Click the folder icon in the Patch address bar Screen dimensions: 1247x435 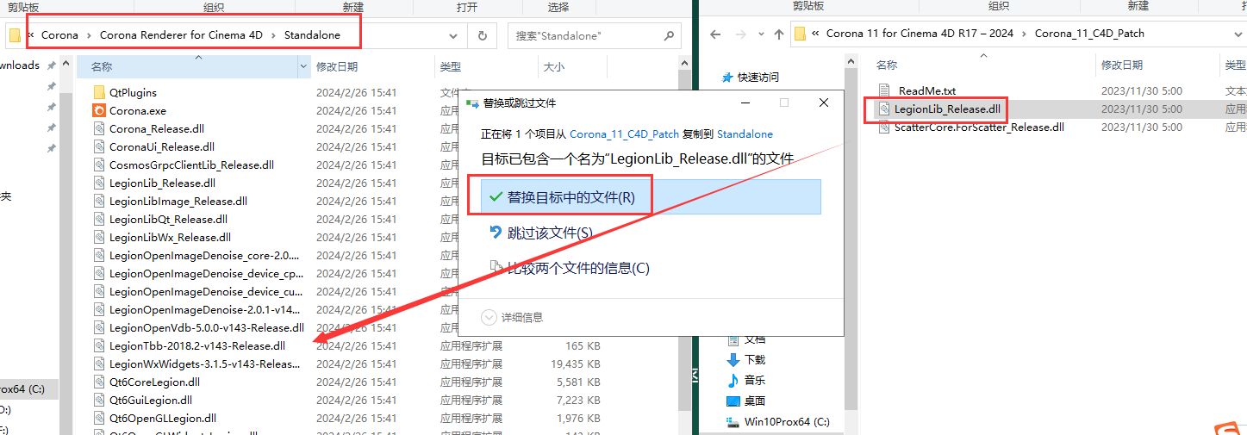point(801,34)
